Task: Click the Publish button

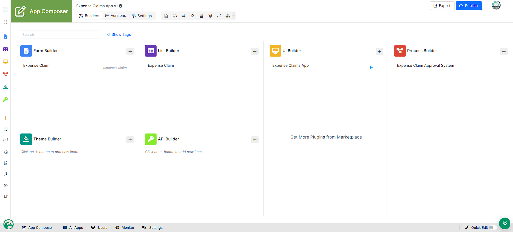Action: [469, 6]
